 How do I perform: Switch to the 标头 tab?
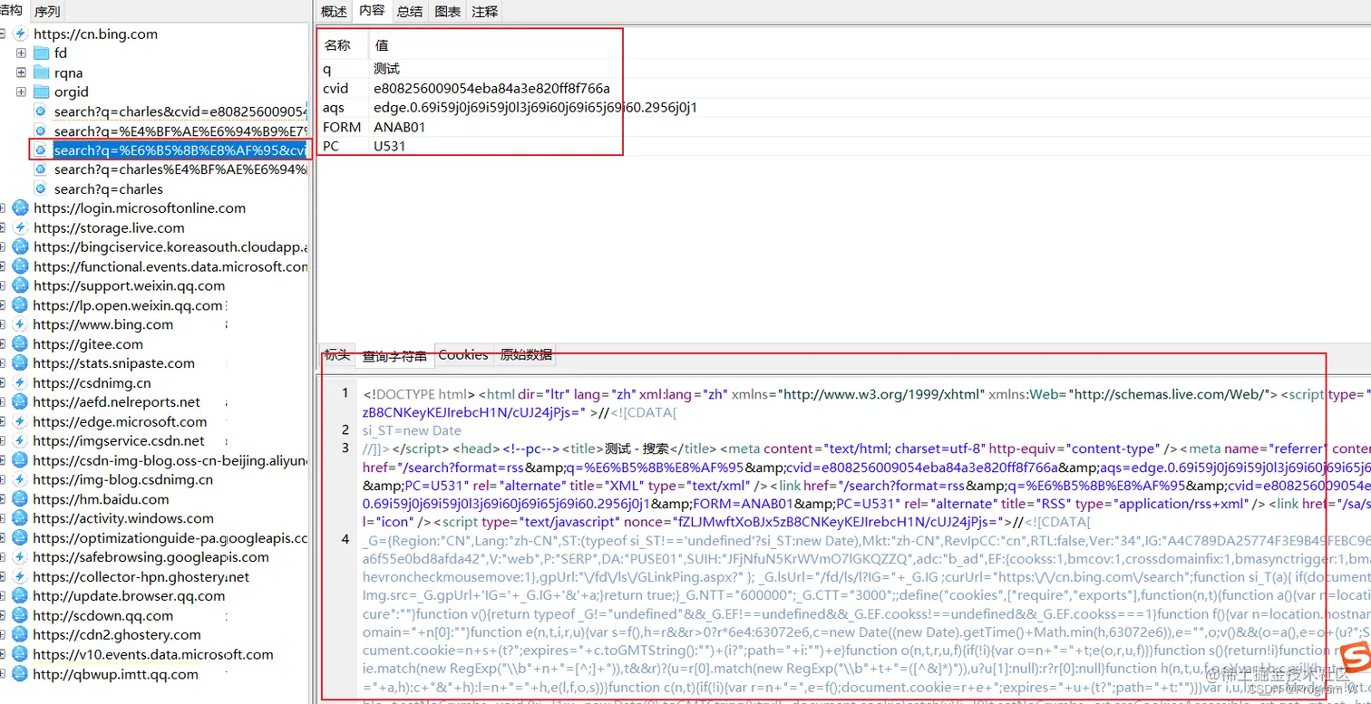(337, 355)
